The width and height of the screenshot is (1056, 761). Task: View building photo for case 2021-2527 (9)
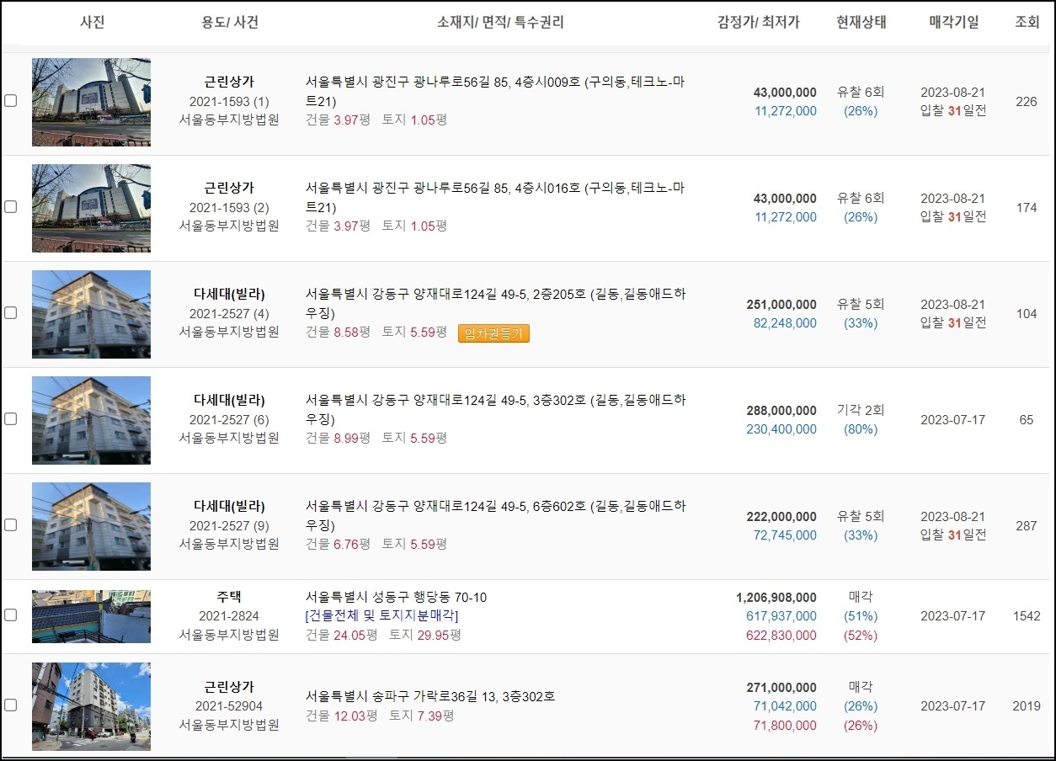[91, 526]
